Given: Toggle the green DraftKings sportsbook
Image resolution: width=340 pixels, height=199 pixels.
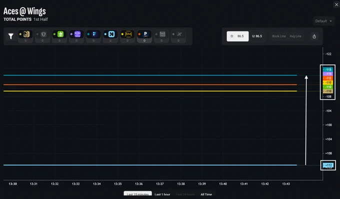Looking at the screenshot, I should click(x=59, y=34).
